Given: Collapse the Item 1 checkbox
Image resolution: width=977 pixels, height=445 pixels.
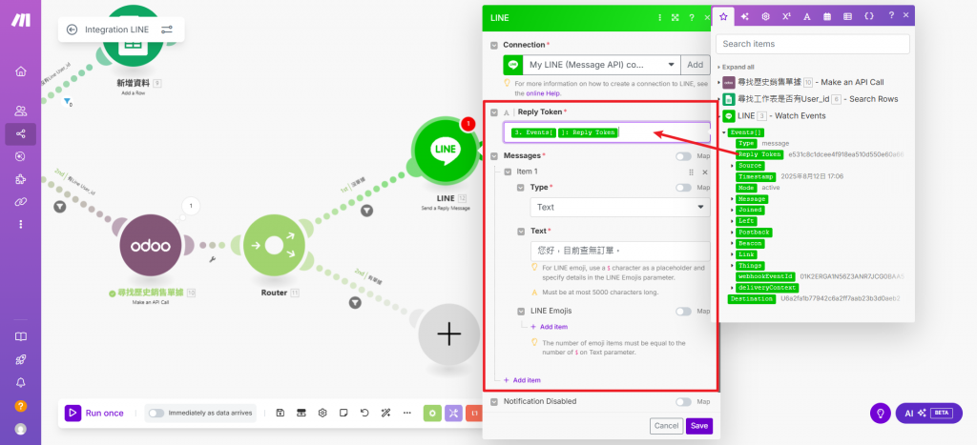Looking at the screenshot, I should pyautogui.click(x=508, y=172).
